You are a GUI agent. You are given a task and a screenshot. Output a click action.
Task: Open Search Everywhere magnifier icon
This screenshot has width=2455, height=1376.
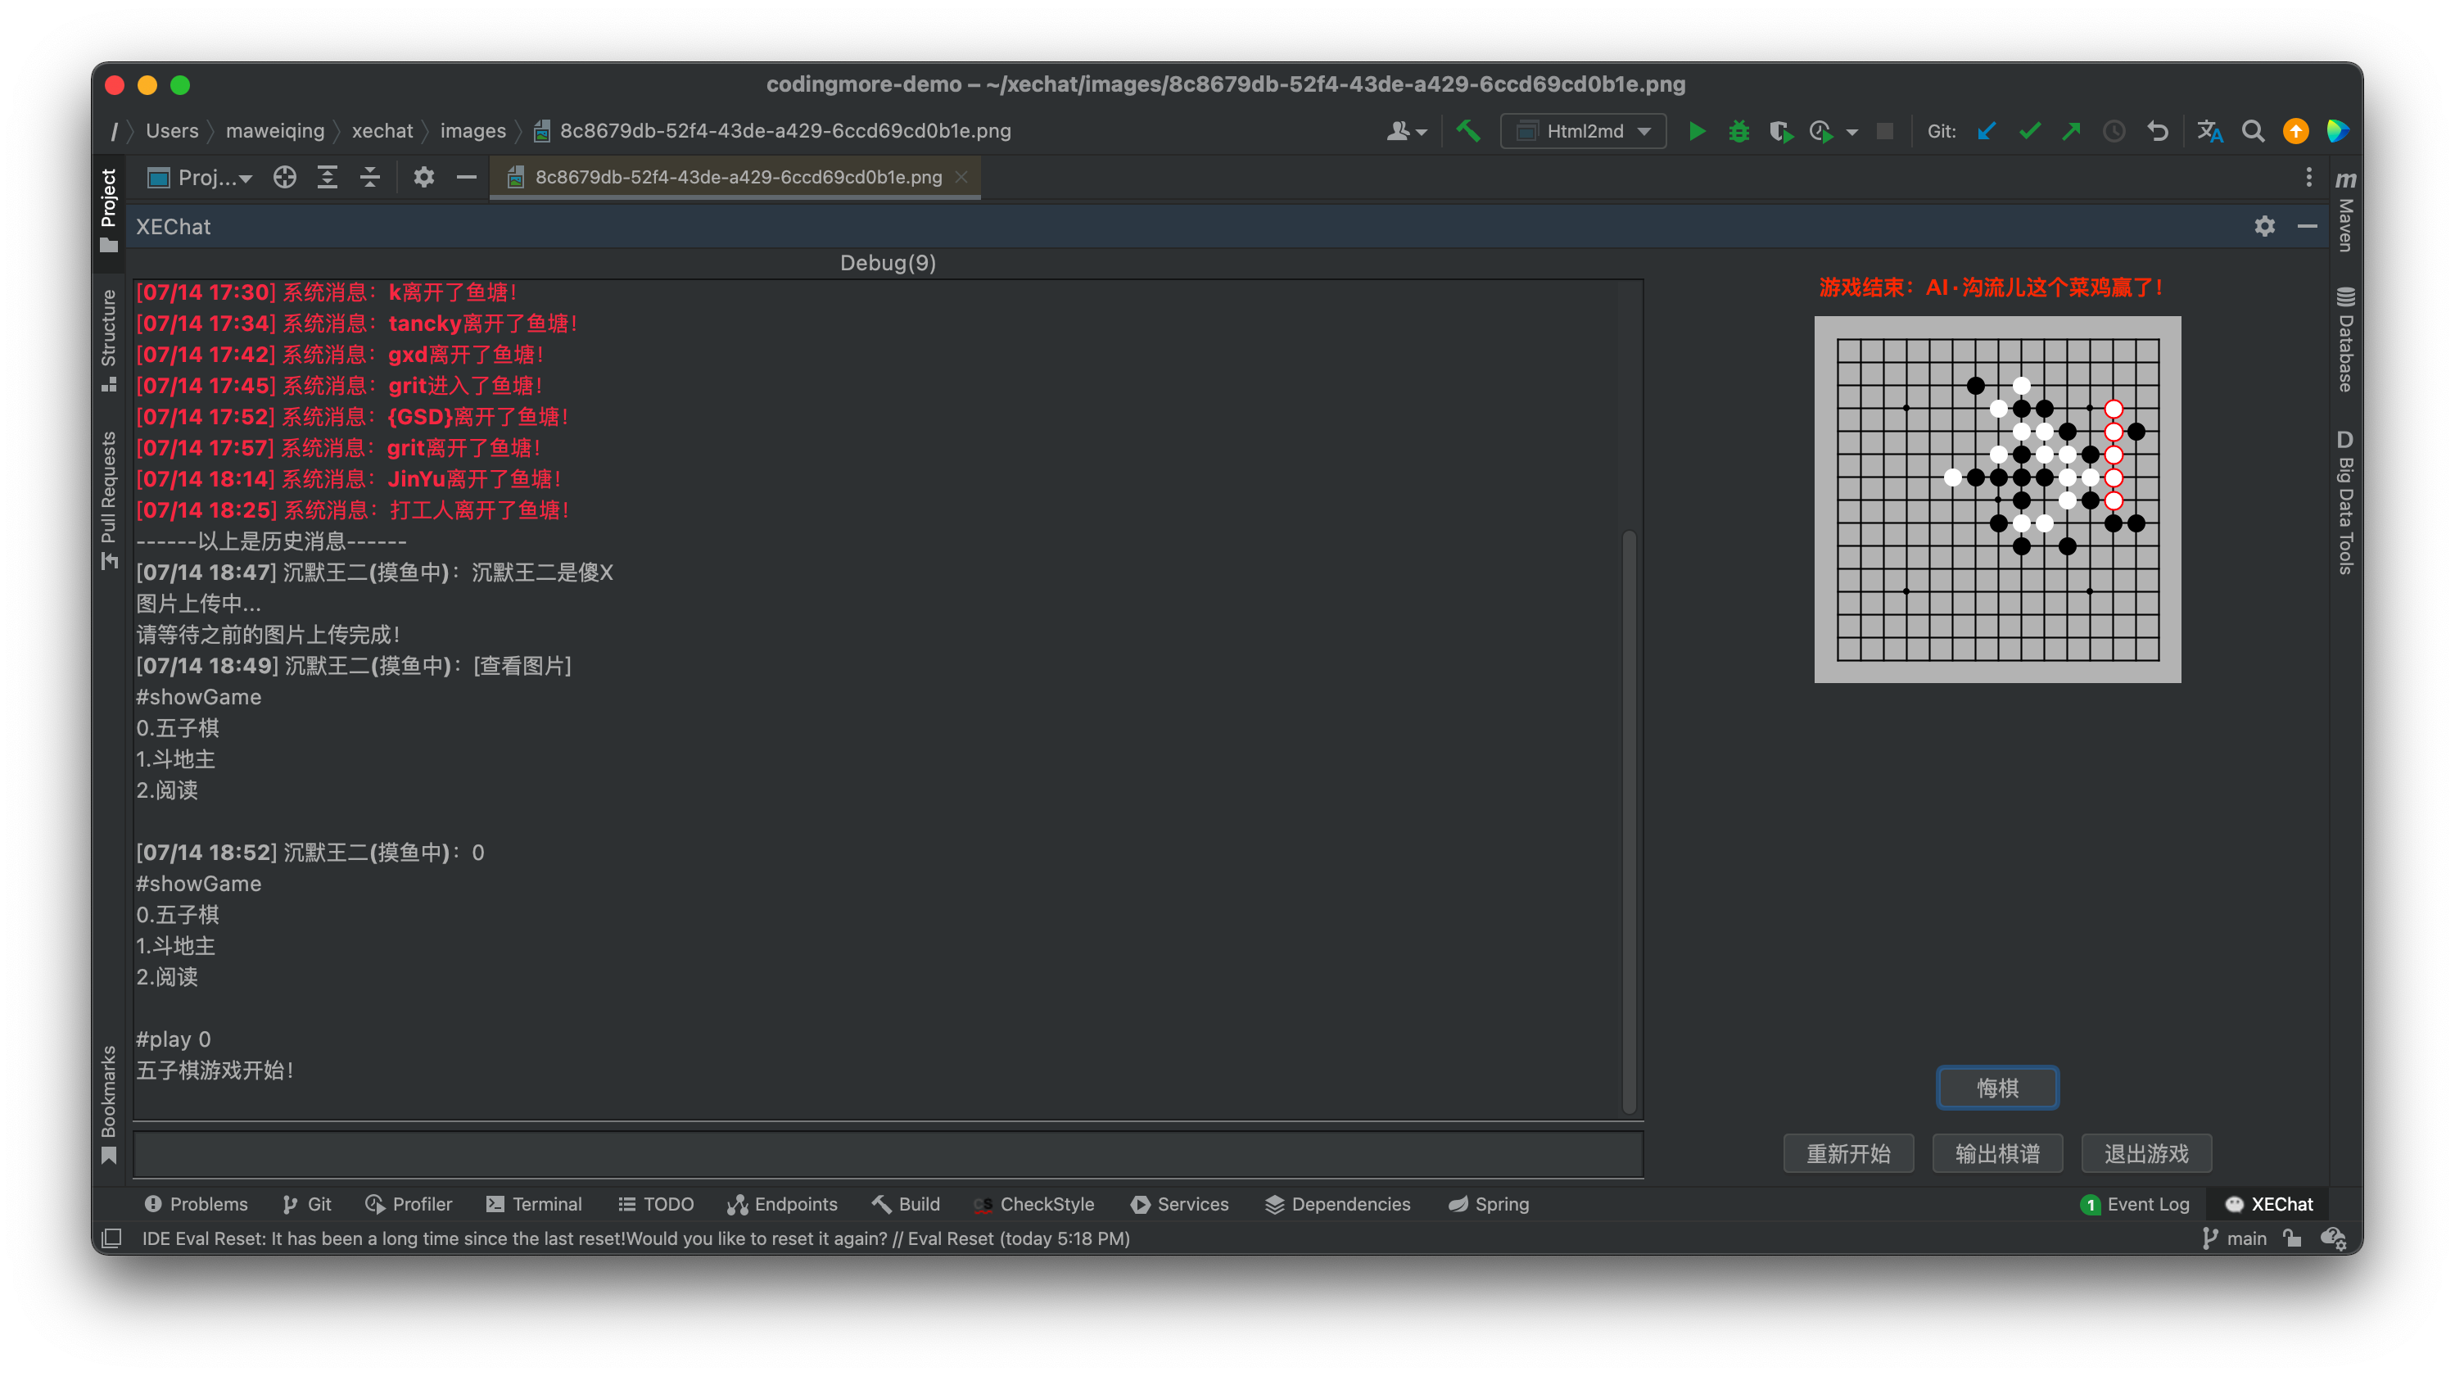pos(2253,132)
